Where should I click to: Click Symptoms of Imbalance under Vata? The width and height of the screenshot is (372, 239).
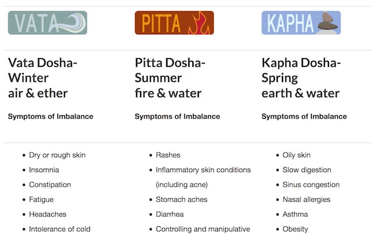[51, 116]
